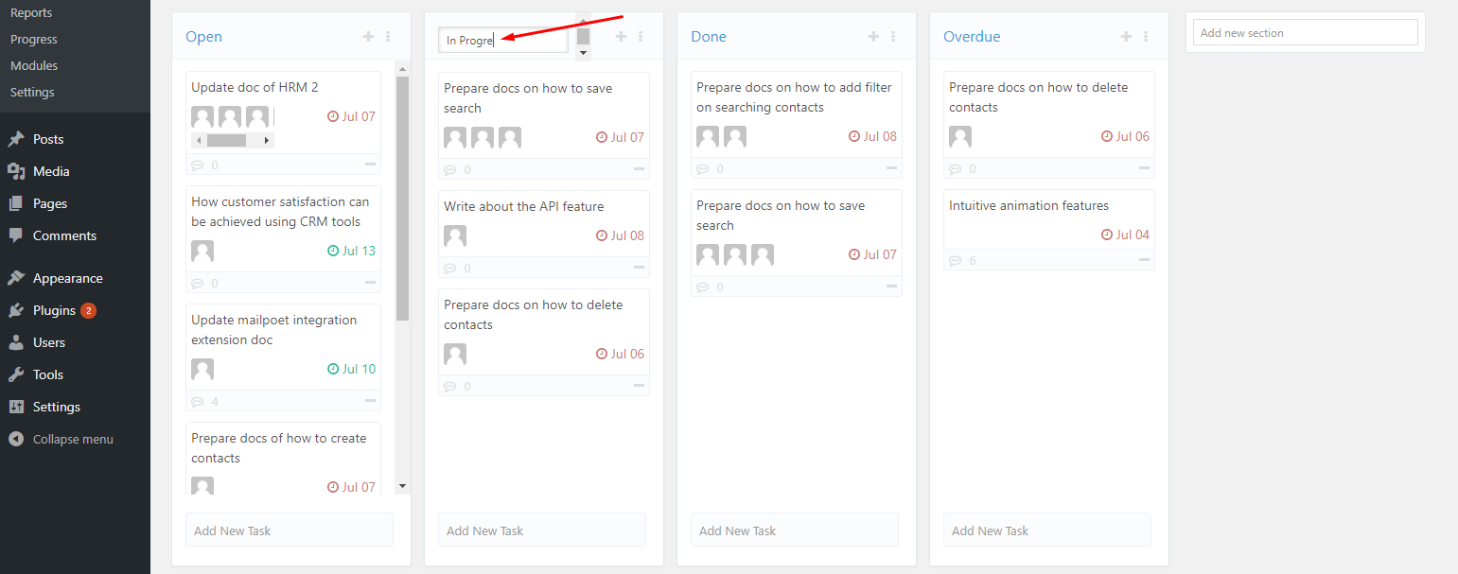This screenshot has height=574, width=1458.
Task: Open task about customer satisfaction using CRM tools
Action: (280, 212)
